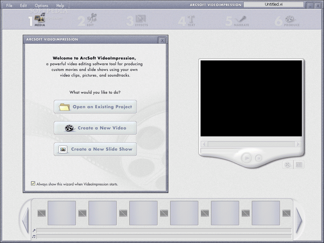Open the Options menu
The image size is (324, 243).
tap(41, 6)
